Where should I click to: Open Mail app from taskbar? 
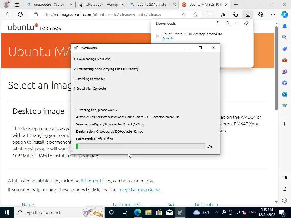169,212
